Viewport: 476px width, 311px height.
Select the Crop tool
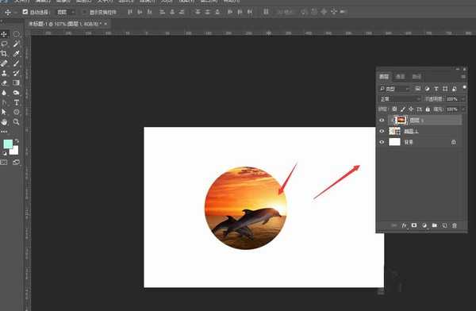tap(4, 53)
